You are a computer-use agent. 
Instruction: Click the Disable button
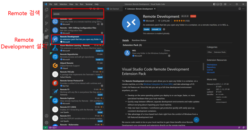click(147, 29)
